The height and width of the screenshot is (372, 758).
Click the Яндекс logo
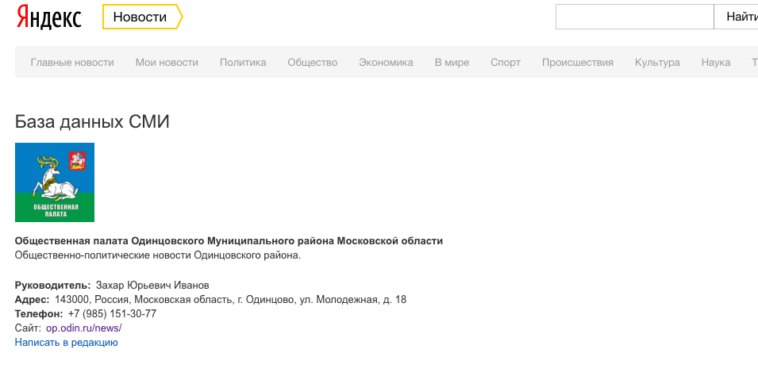click(x=49, y=17)
